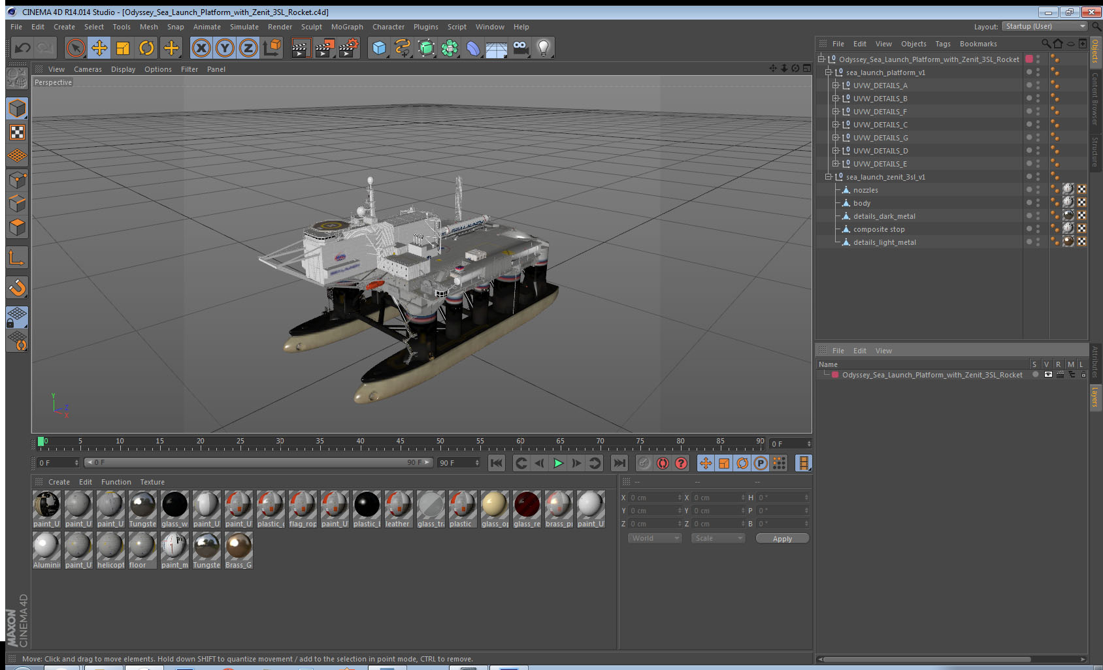Enable Polygons mode
This screenshot has width=1103, height=670.
[x=17, y=227]
